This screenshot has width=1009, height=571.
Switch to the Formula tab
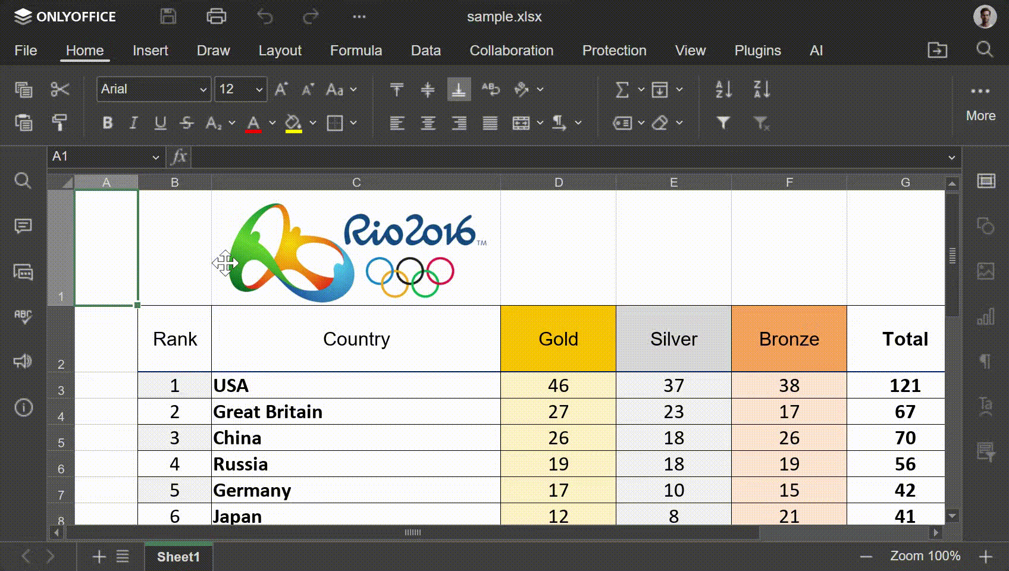click(356, 51)
